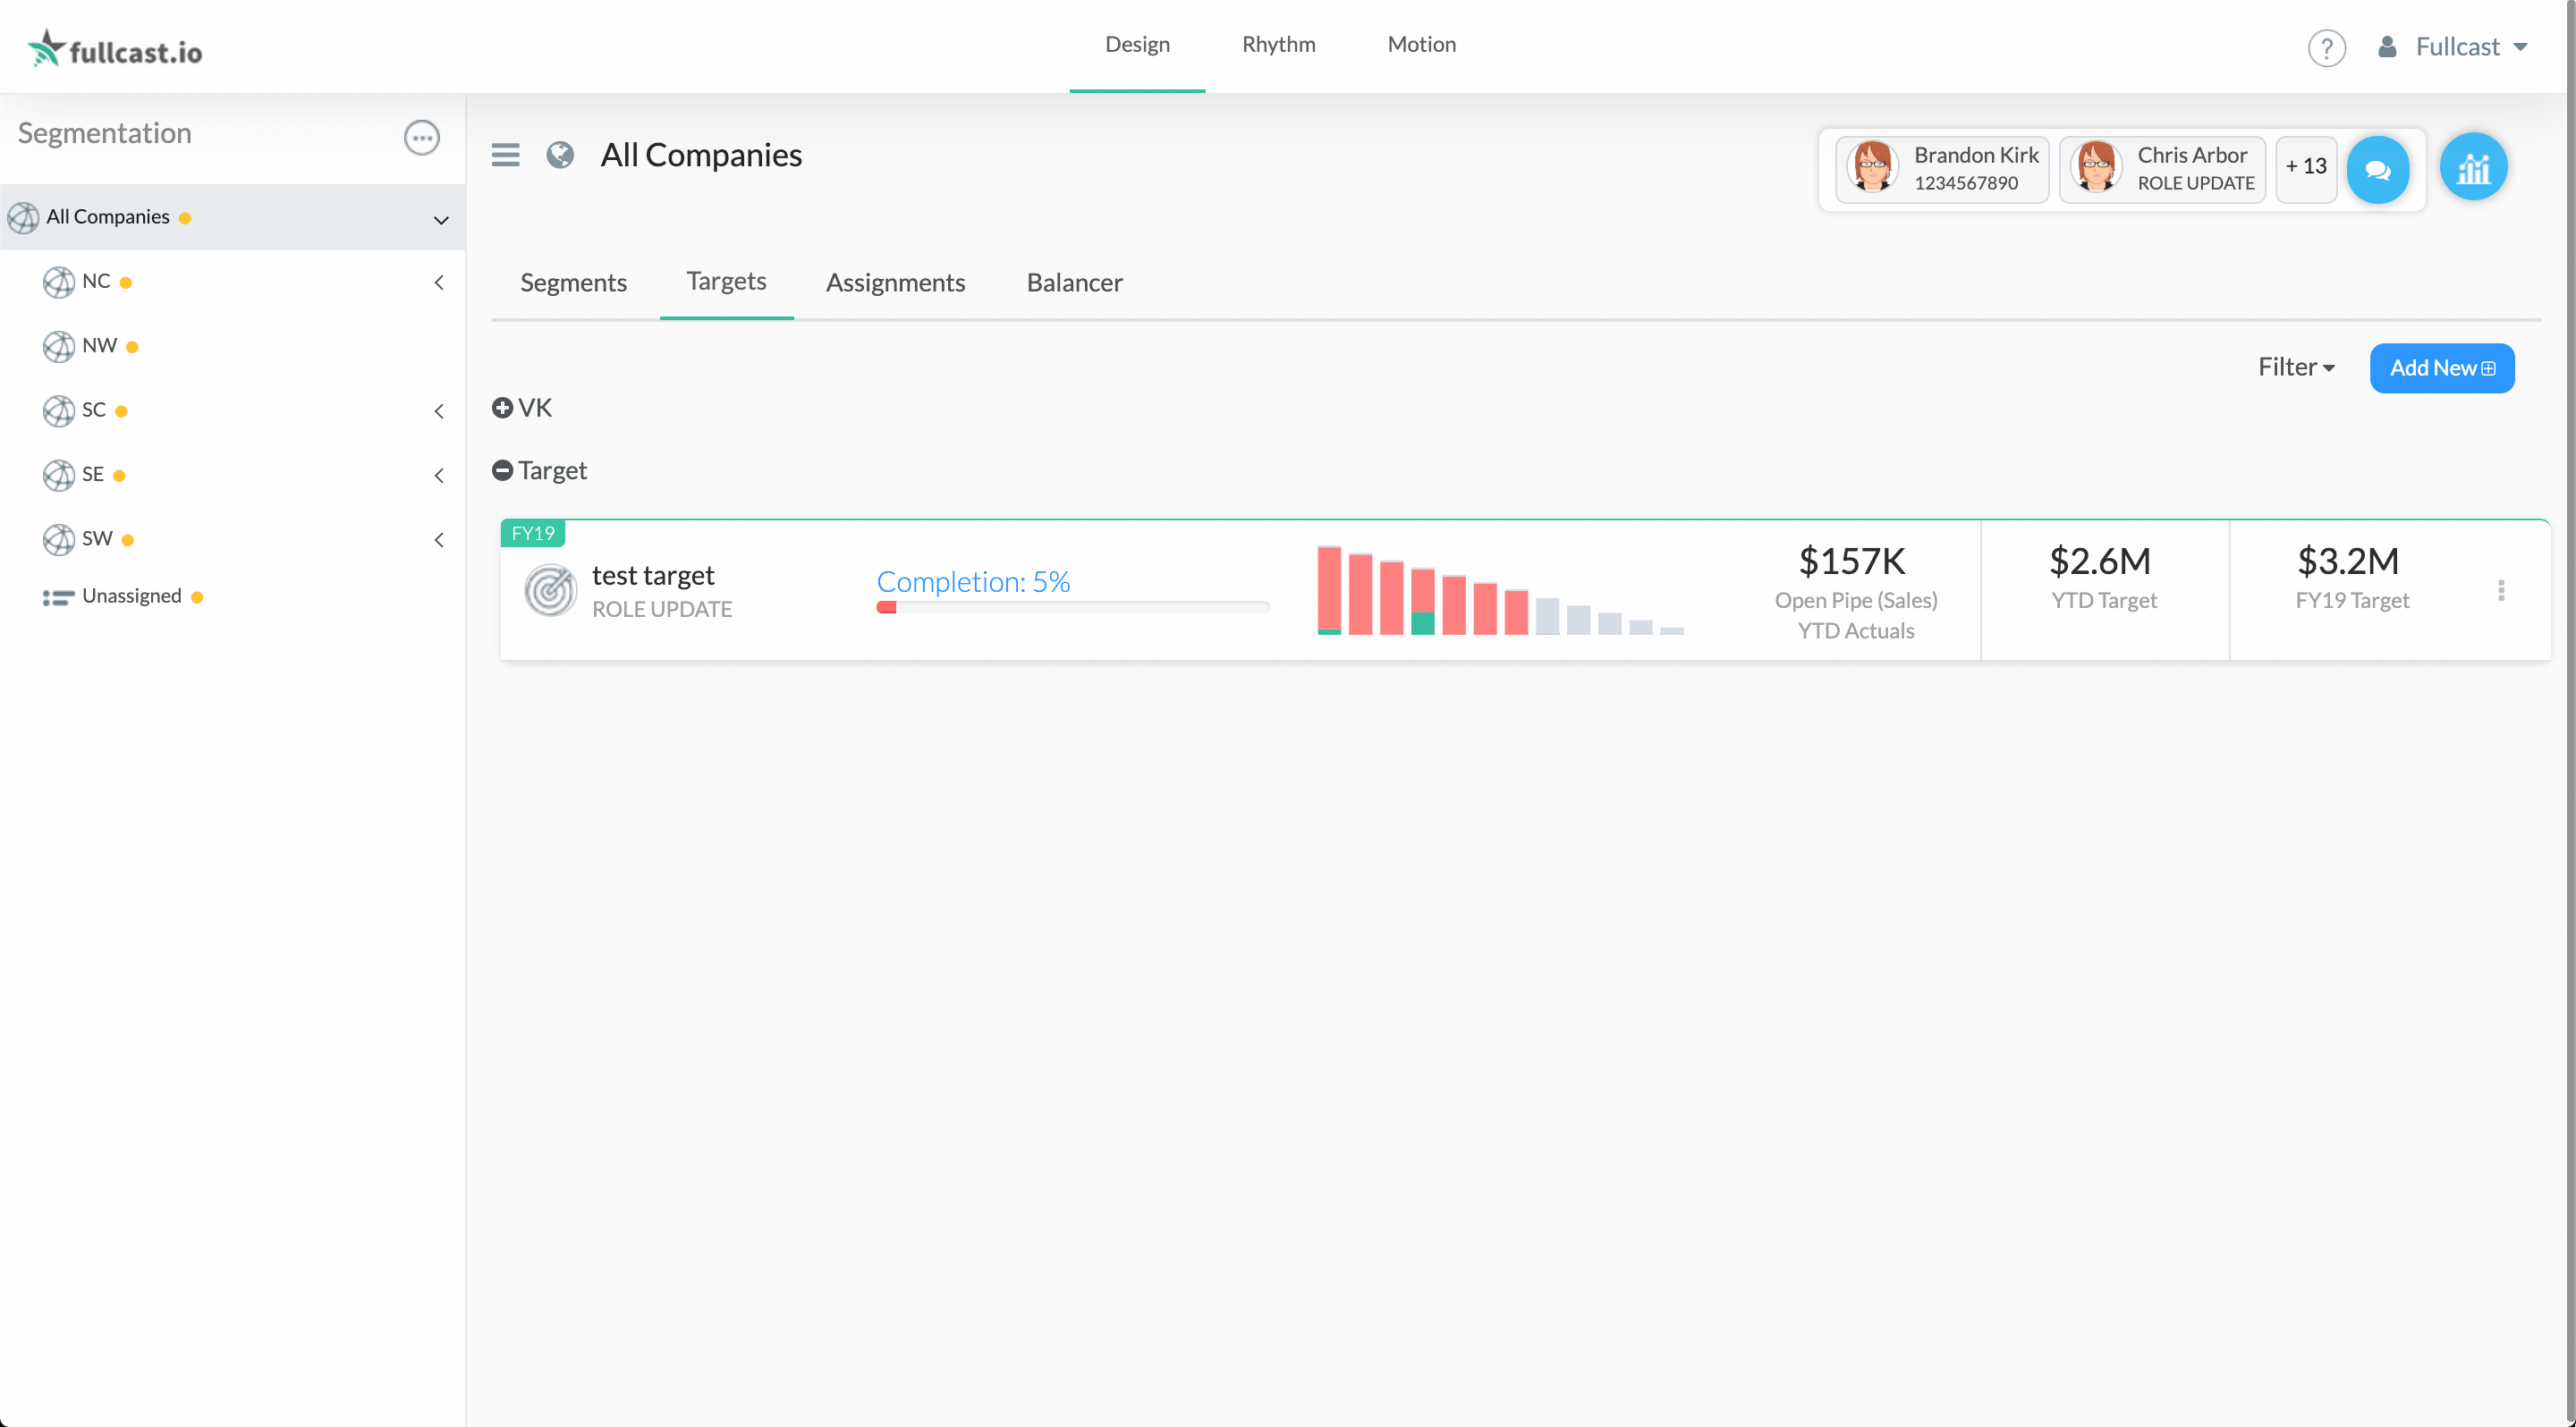Open the Filter dropdown

[2296, 367]
